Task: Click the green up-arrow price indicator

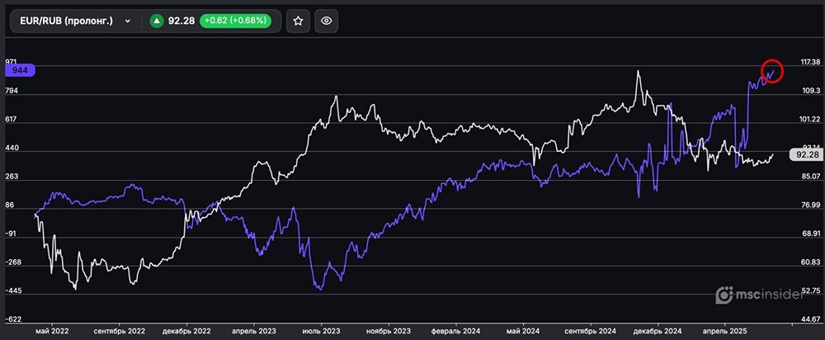Action: tap(156, 21)
